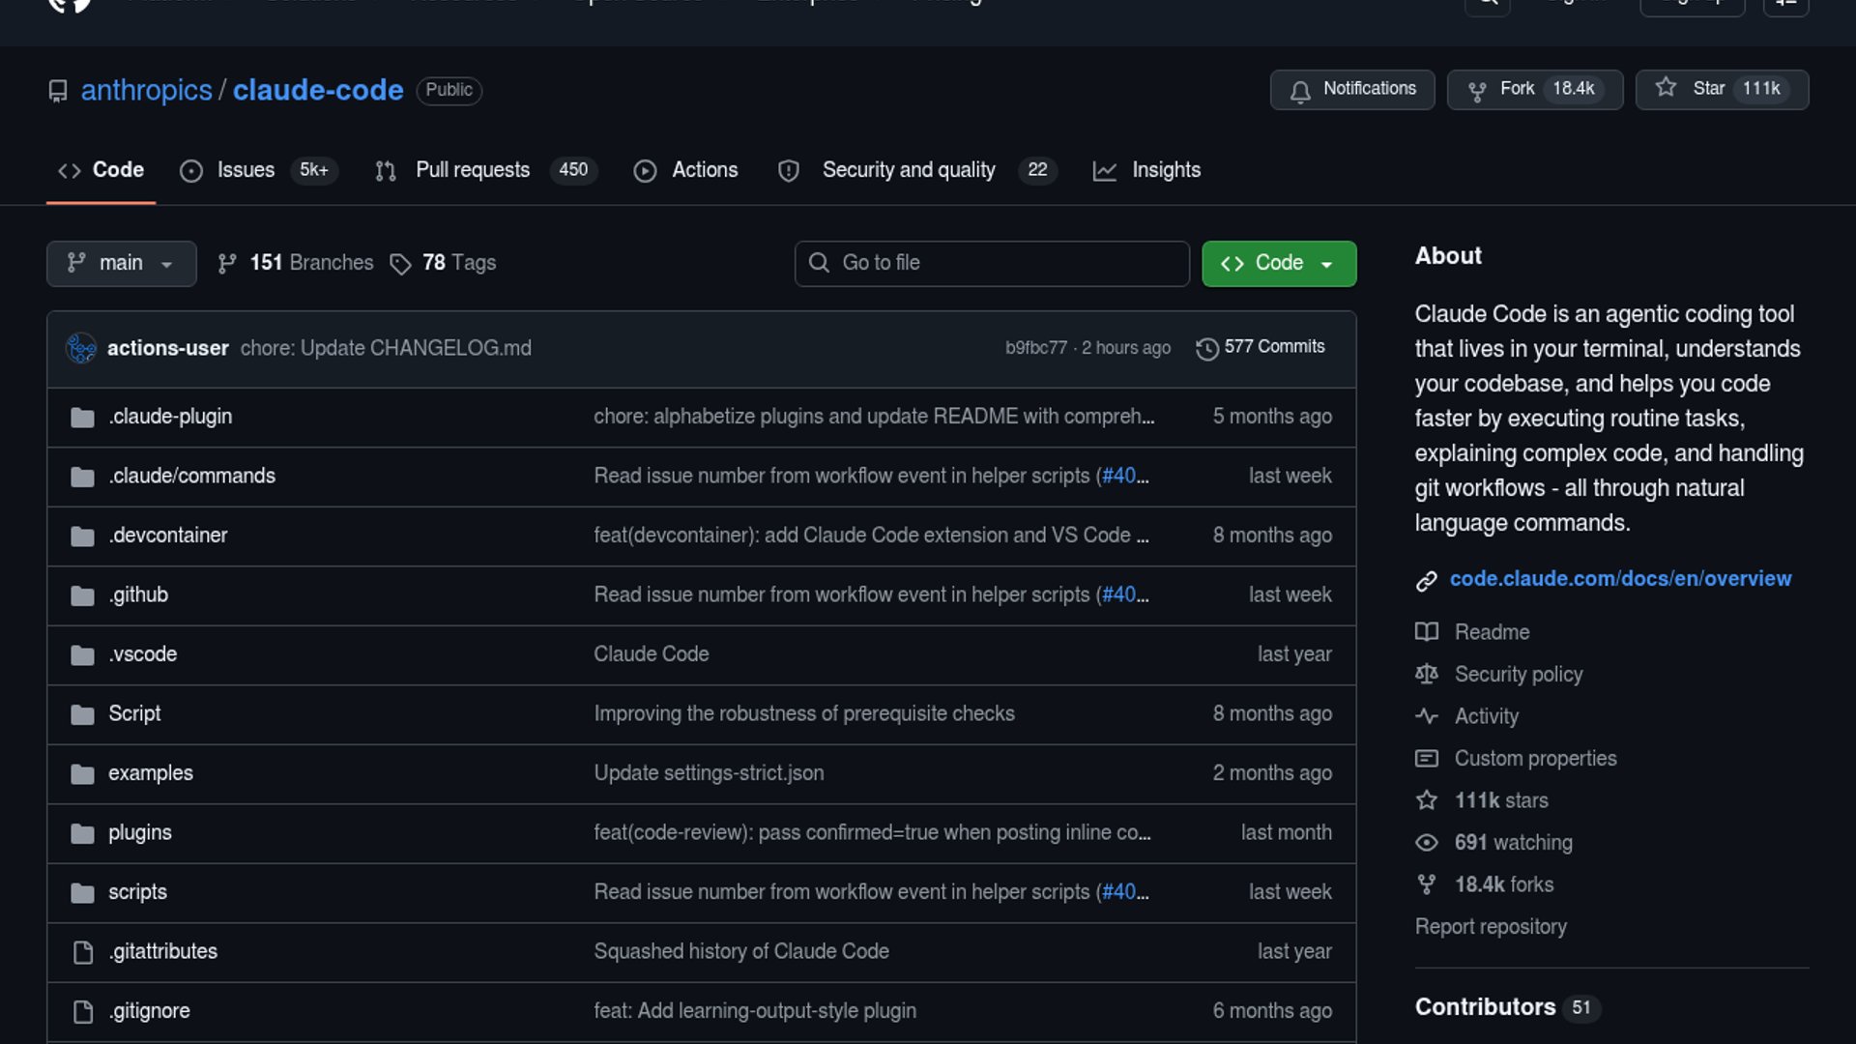The width and height of the screenshot is (1856, 1044).
Task: Click the anthropics owner link
Action: coord(146,90)
